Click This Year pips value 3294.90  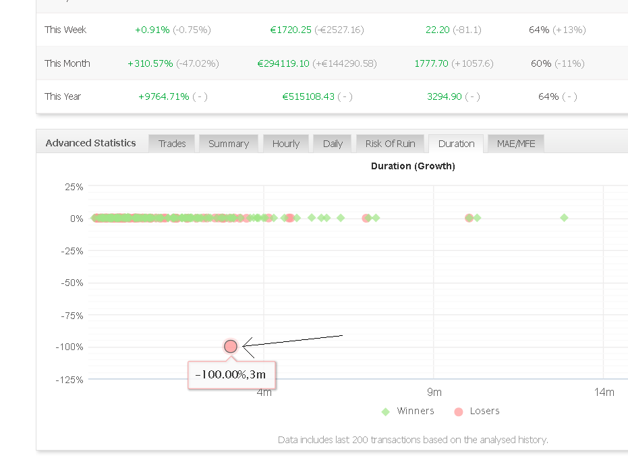[x=444, y=97]
